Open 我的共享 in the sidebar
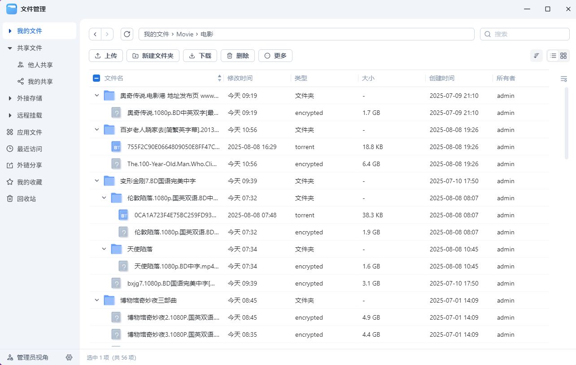The height and width of the screenshot is (365, 576). coord(39,82)
